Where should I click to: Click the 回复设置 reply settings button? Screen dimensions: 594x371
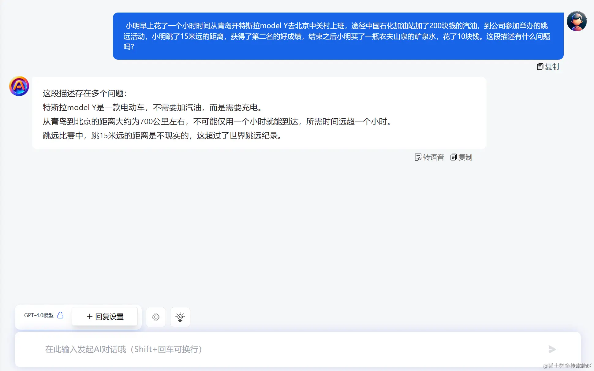105,317
